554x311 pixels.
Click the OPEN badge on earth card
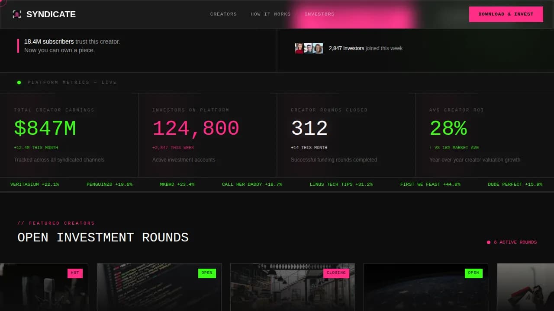coord(473,273)
